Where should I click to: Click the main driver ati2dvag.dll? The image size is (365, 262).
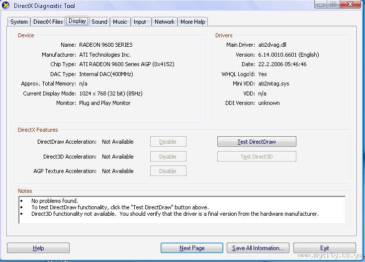click(272, 45)
